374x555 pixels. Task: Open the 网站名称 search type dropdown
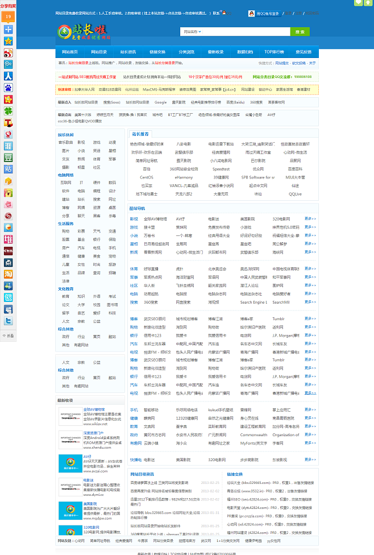click(x=192, y=32)
